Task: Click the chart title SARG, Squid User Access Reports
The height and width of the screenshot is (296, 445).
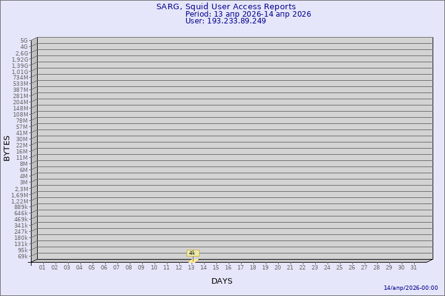Action: pos(226,7)
